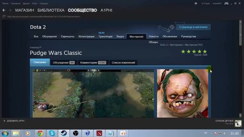Reload the page with the refresh icon

tap(4, 16)
